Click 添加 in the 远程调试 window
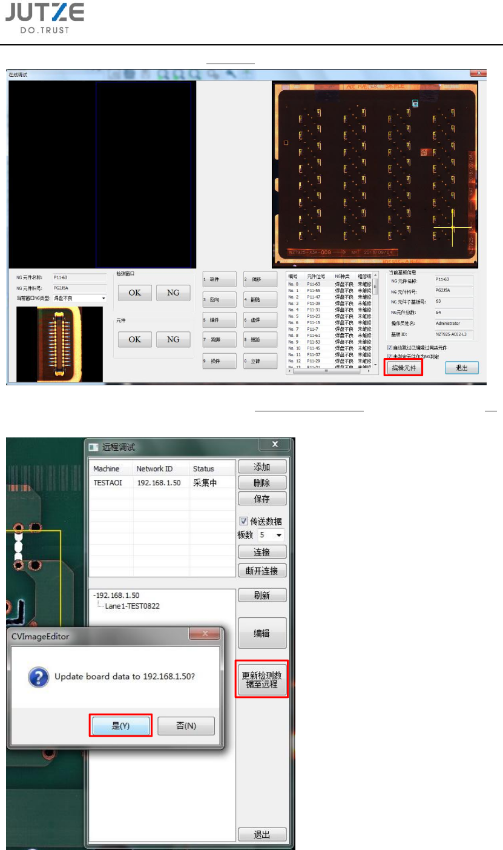The width and height of the screenshot is (503, 850). 262,467
